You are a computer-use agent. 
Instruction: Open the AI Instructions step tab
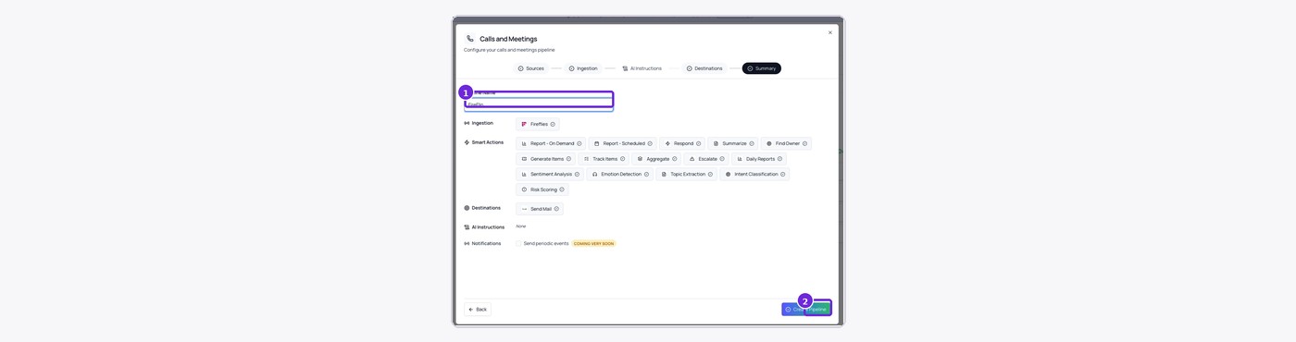pyautogui.click(x=642, y=68)
